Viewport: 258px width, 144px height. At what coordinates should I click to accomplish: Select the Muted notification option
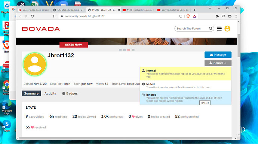coord(185,86)
